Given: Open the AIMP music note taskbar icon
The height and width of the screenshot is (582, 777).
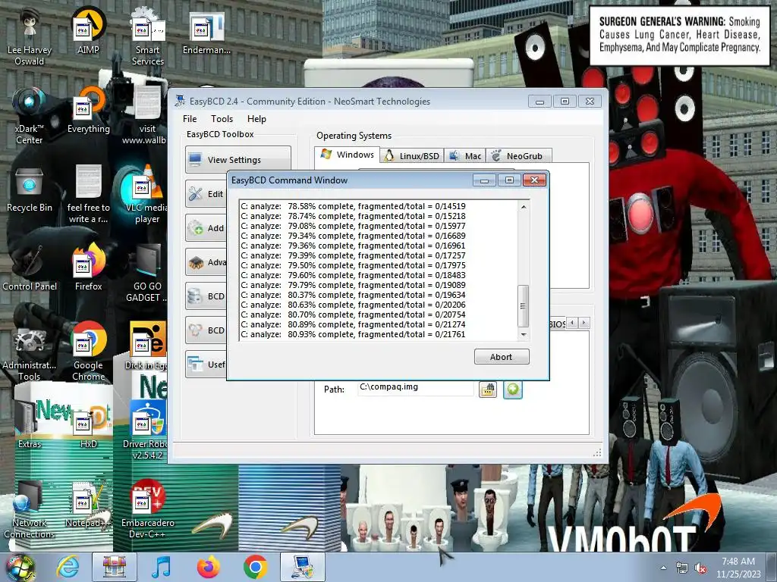Looking at the screenshot, I should [161, 567].
